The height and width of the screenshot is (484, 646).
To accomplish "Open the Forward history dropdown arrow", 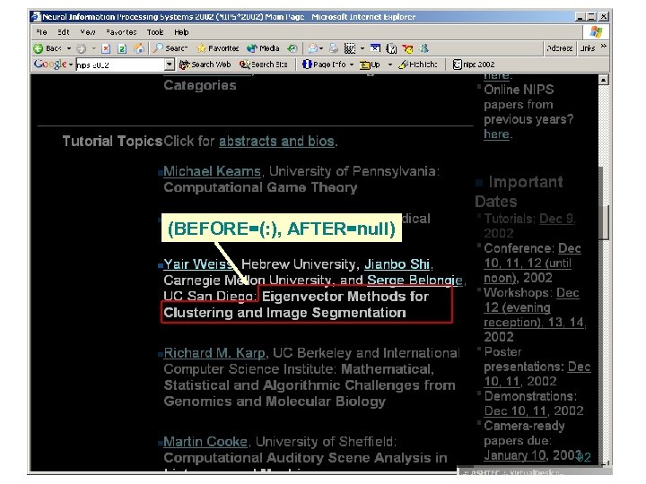I will [x=94, y=48].
